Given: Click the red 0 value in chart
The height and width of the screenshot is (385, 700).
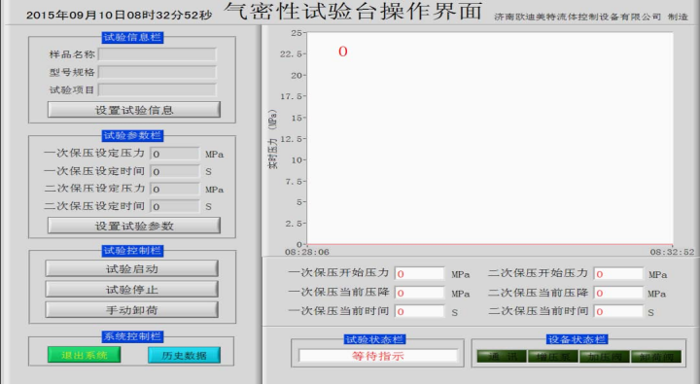Looking at the screenshot, I should (x=343, y=52).
